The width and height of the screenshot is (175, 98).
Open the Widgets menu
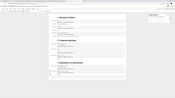tap(33, 9)
